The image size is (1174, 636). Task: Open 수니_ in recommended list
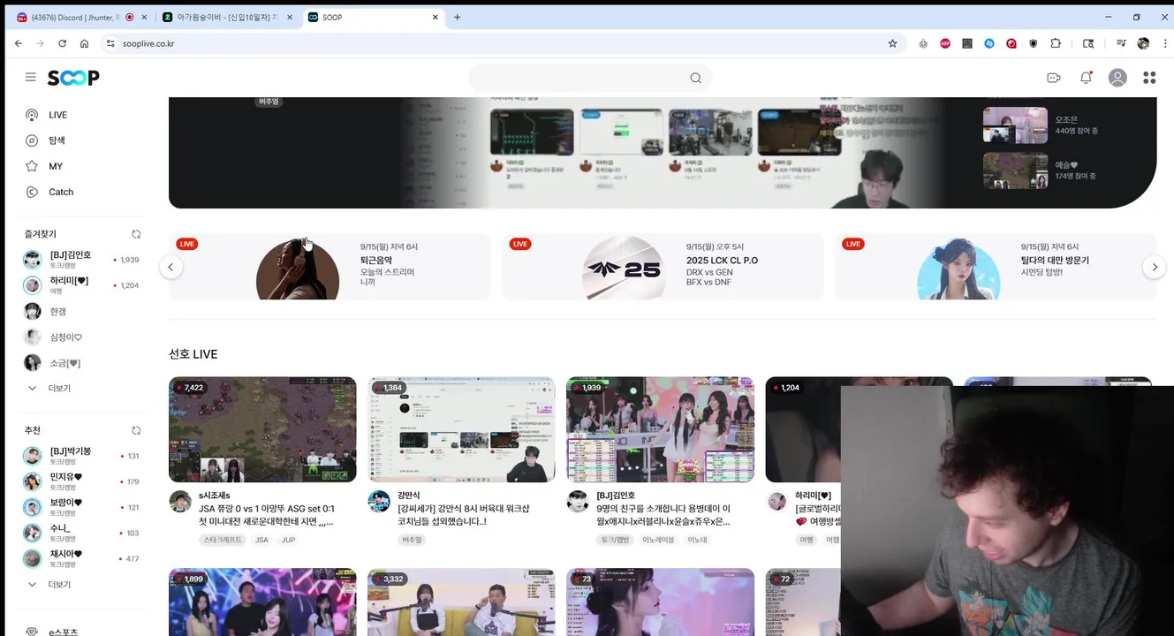click(x=81, y=533)
